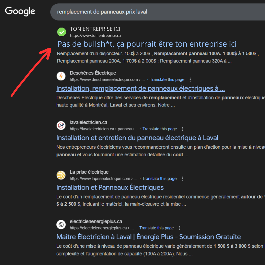
Task: Click the Google logo
Action: 20,11
